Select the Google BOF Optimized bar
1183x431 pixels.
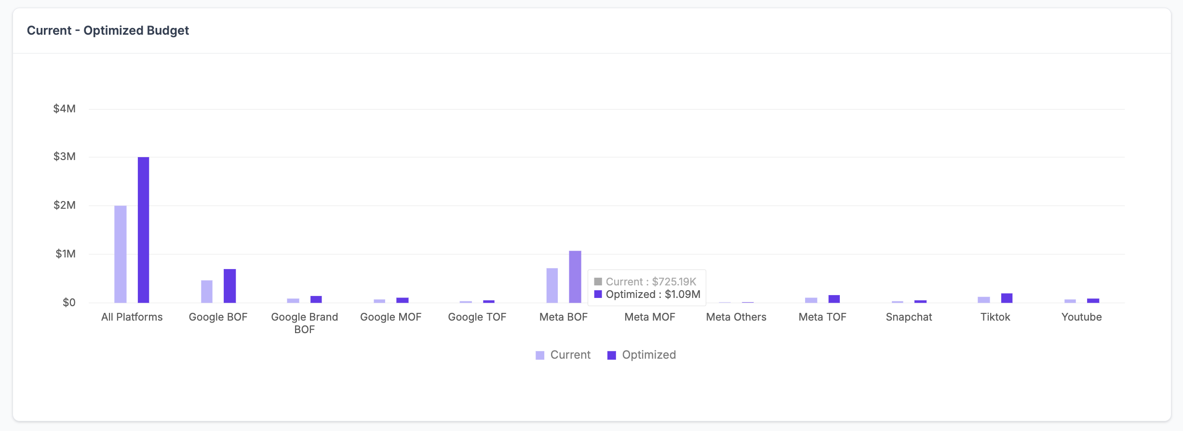[229, 286]
